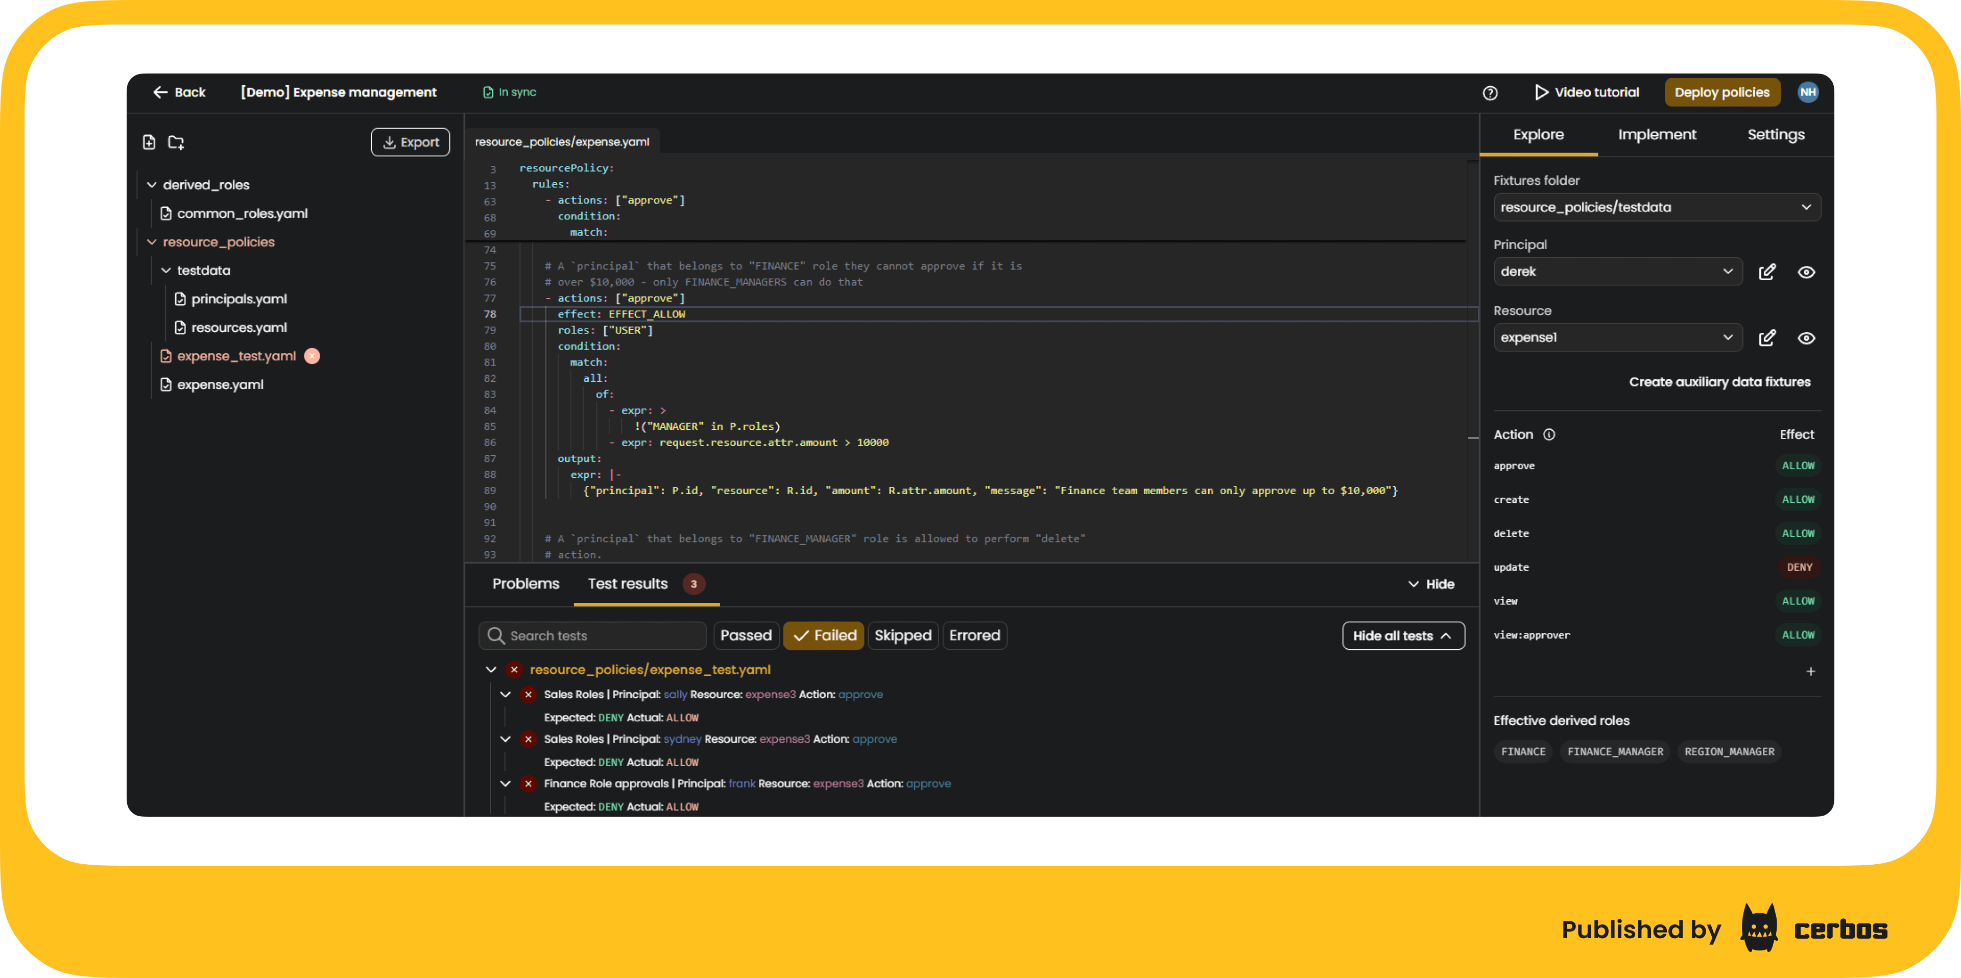Switch to the Problems tab
The width and height of the screenshot is (1961, 978).
pos(525,584)
